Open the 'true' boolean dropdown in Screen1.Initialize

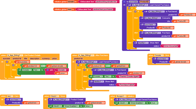coord(154,103)
